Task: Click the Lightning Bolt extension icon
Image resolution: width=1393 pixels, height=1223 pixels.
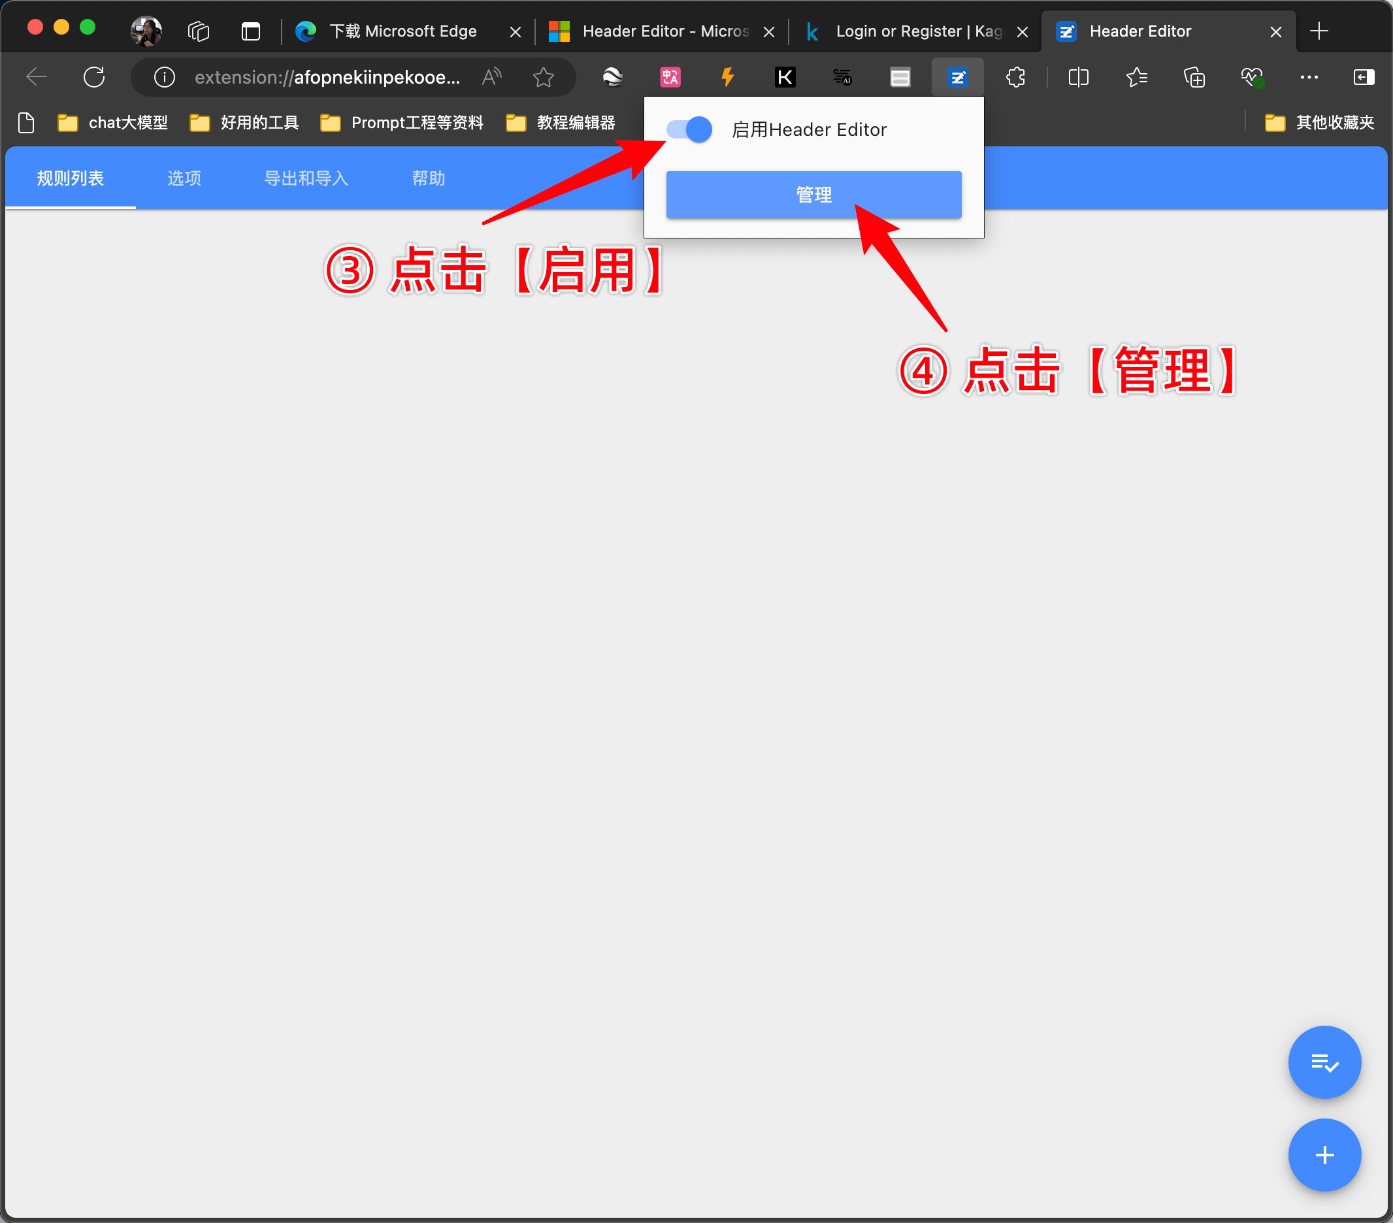Action: pos(727,76)
